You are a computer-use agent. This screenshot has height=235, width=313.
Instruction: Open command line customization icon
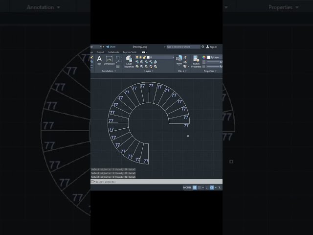pyautogui.click(x=92, y=182)
